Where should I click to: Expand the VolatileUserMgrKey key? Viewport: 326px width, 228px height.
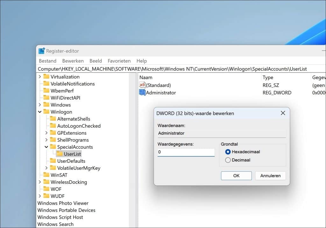coord(46,168)
